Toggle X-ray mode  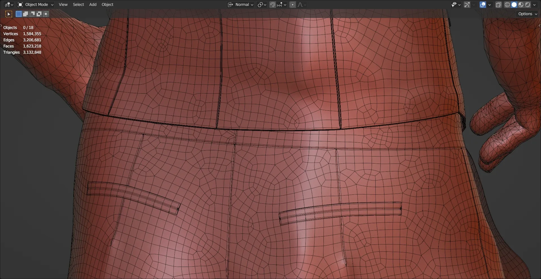click(x=498, y=4)
